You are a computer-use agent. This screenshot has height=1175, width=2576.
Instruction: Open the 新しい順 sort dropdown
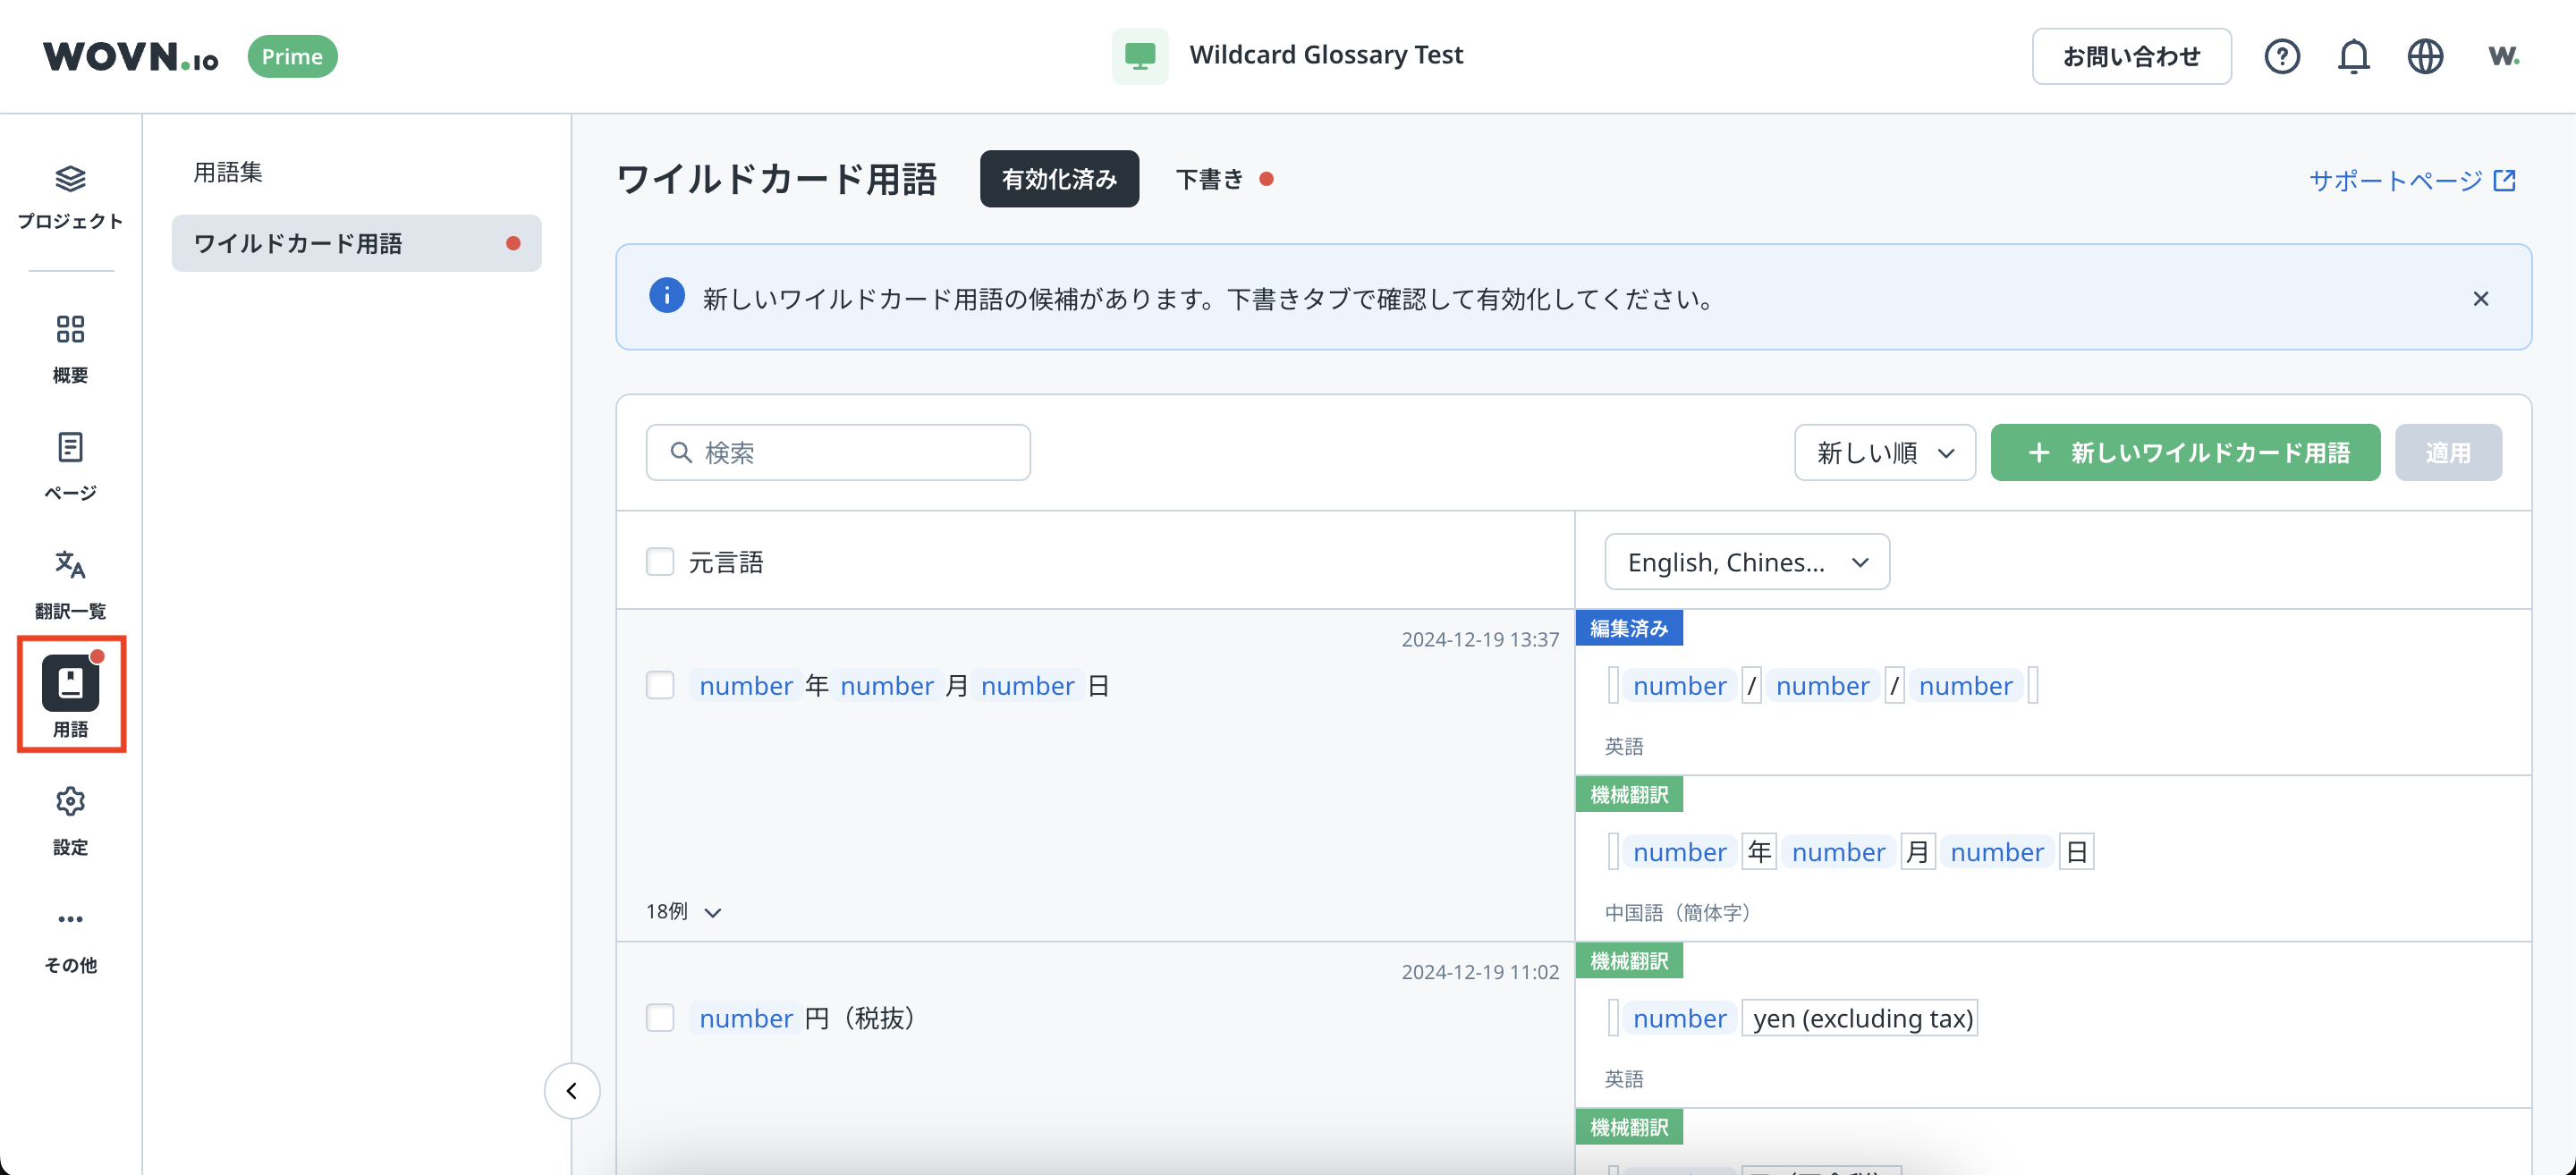coord(1884,453)
